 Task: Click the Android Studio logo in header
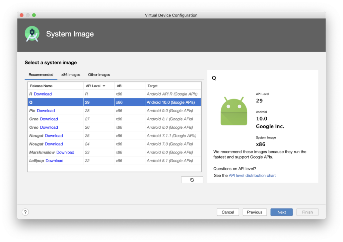click(x=32, y=34)
